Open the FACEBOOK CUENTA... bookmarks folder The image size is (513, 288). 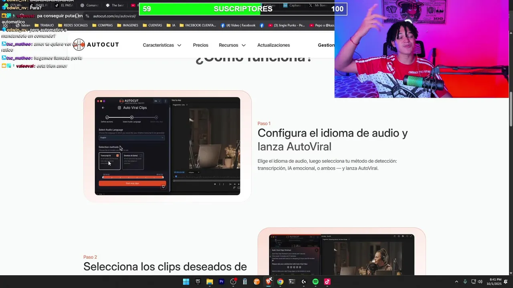pyautogui.click(x=198, y=25)
